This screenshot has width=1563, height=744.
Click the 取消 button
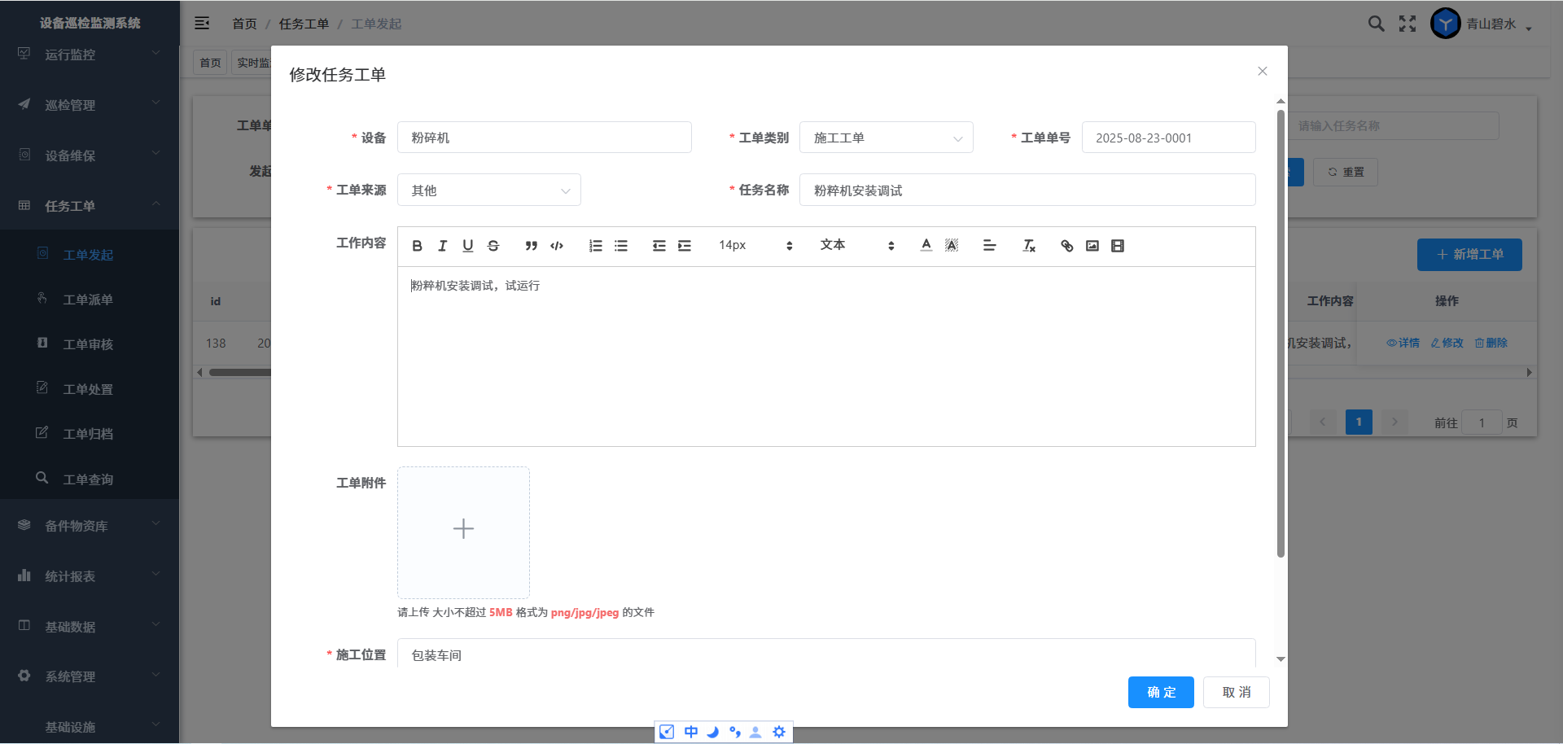(1236, 692)
